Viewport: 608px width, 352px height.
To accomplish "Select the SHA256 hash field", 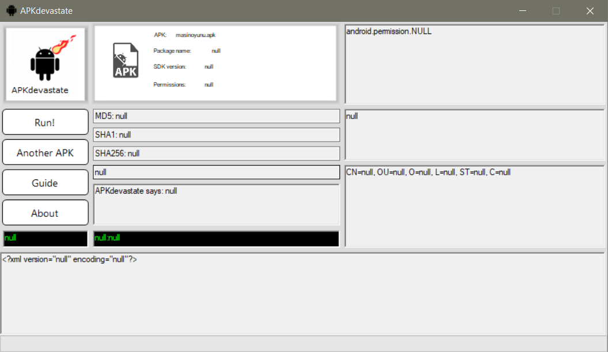I will point(216,154).
